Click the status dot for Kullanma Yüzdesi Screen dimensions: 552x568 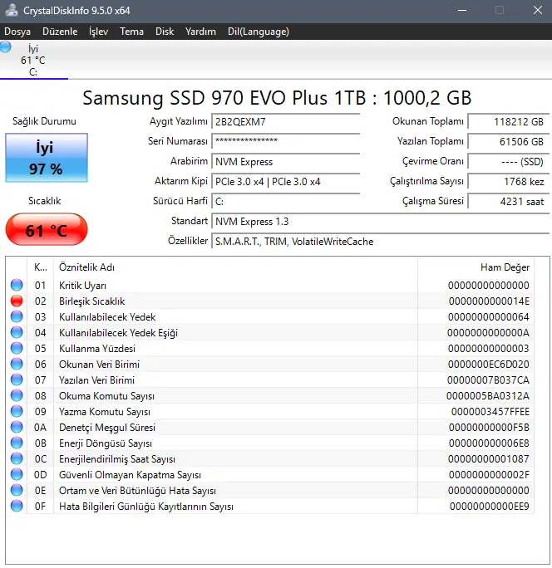pos(17,348)
